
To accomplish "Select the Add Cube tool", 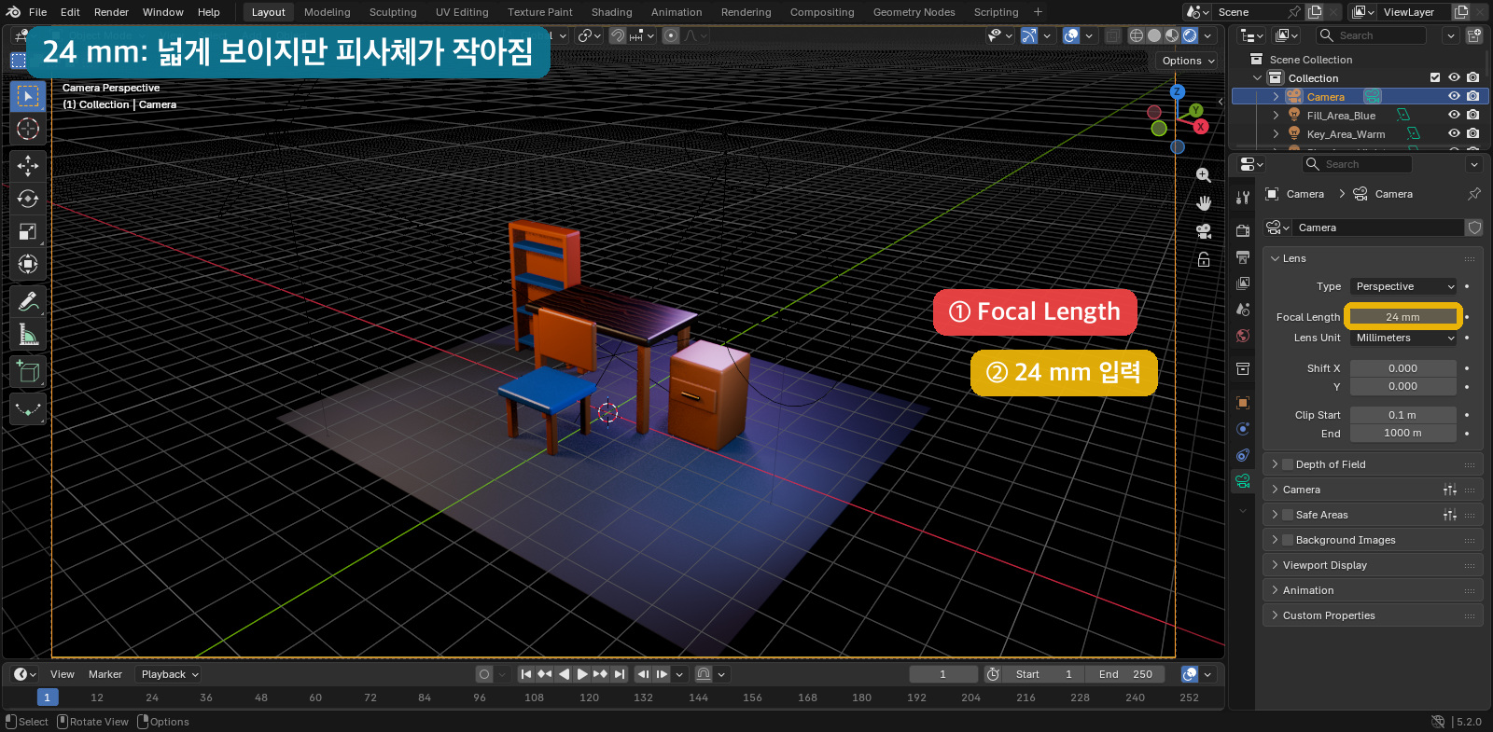I will pos(28,372).
